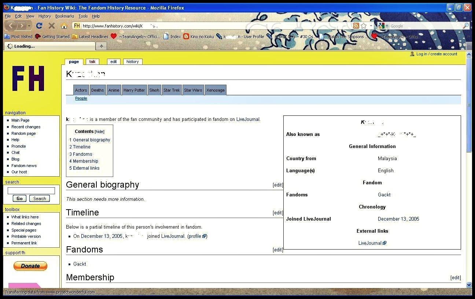Click the Gackt entry under Fandoms
This screenshot has height=299, width=475.
pos(80,264)
